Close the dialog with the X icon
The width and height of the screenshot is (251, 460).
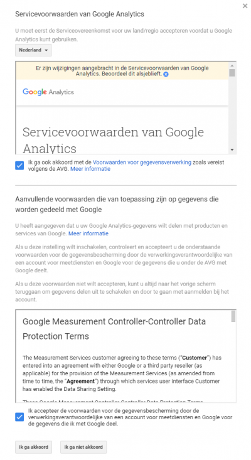click(245, 6)
